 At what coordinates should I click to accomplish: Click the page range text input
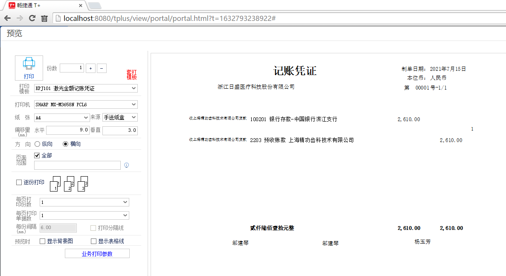[x=78, y=165]
